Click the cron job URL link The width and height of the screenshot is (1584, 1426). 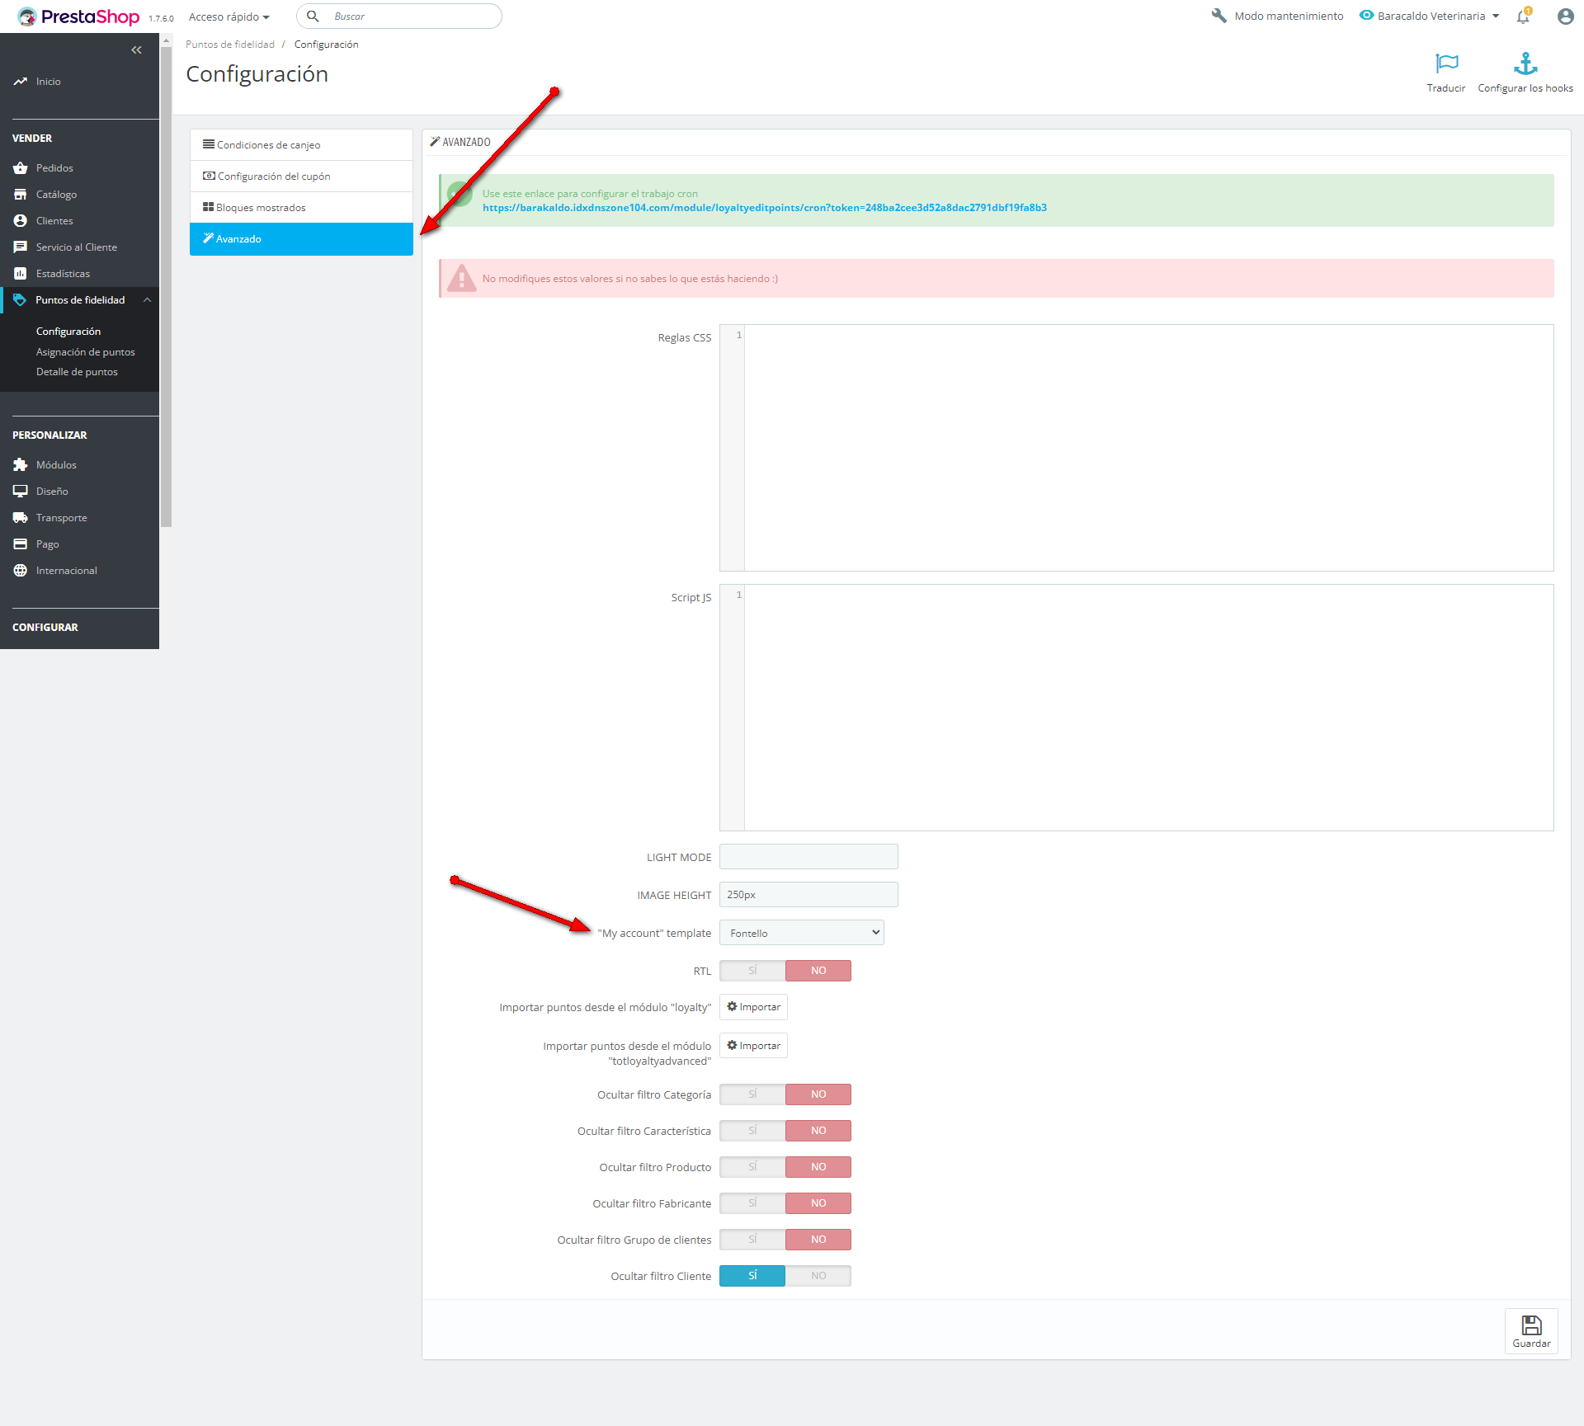tap(764, 208)
